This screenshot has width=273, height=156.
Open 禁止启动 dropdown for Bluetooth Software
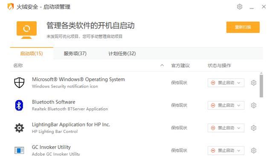pos(226,105)
